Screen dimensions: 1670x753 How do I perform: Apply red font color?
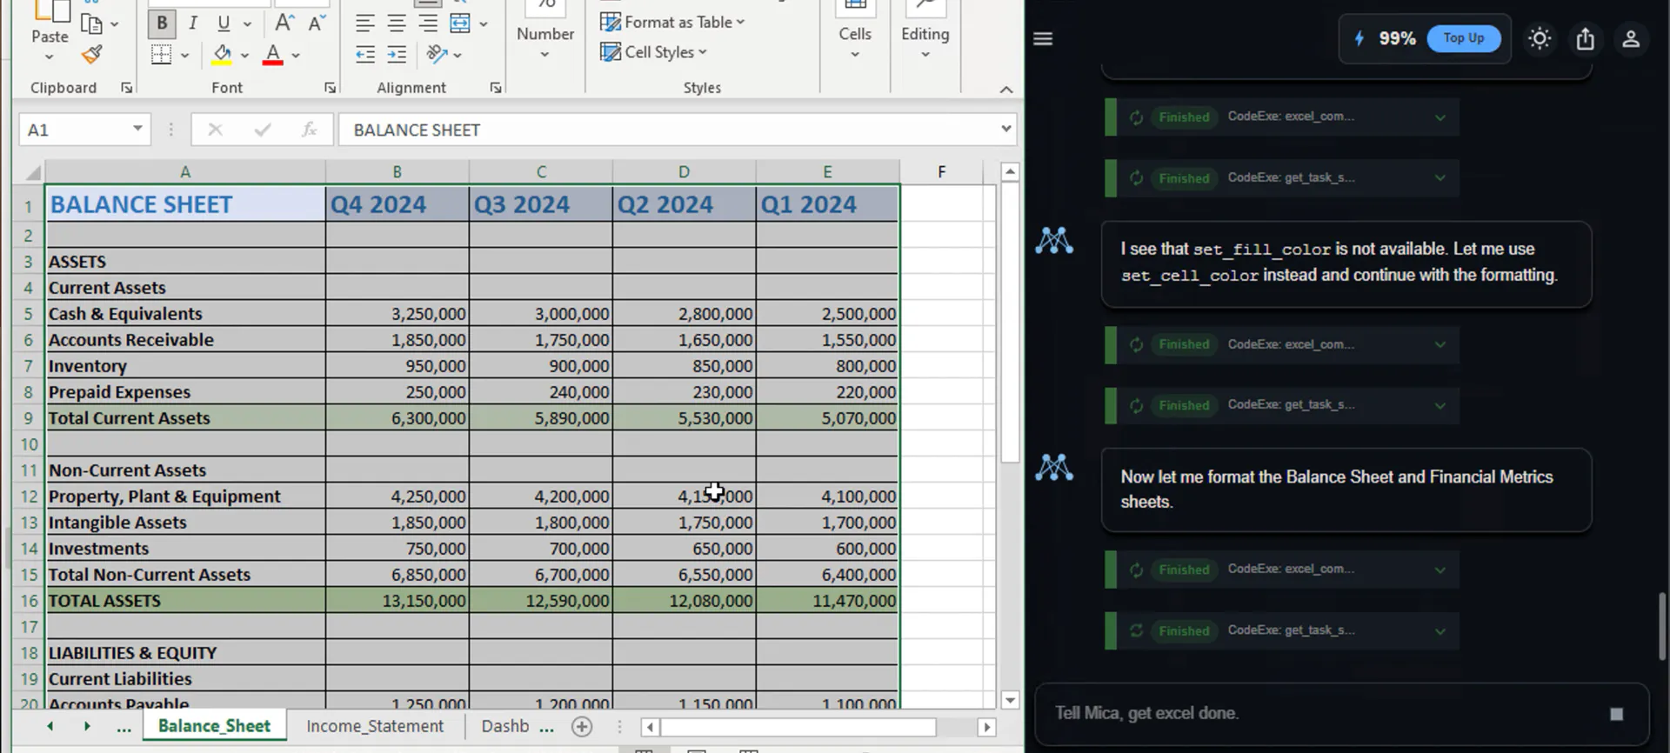pyautogui.click(x=273, y=55)
